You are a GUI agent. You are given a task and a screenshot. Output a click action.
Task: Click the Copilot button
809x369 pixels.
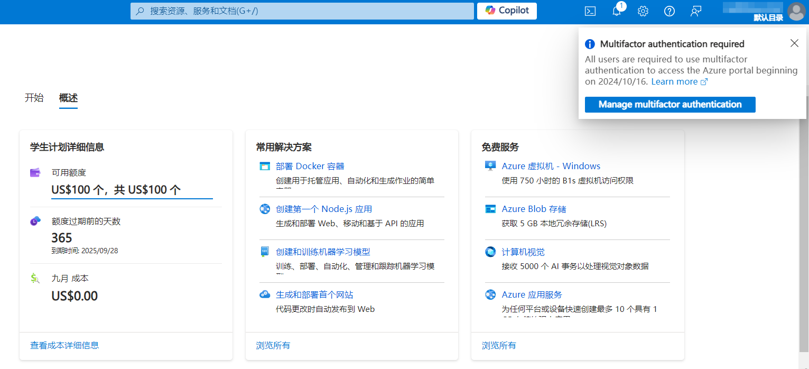click(507, 11)
